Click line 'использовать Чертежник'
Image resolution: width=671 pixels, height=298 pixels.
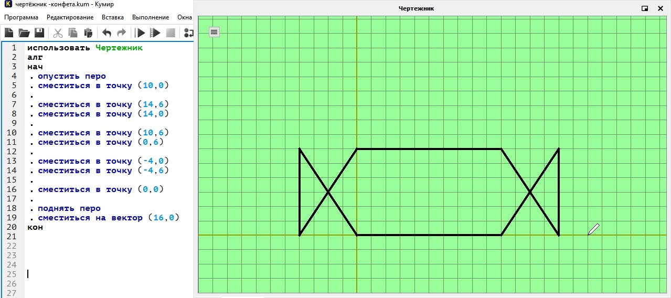(x=85, y=48)
